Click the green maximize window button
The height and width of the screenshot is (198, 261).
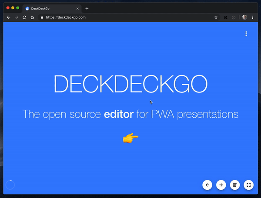(x=18, y=8)
